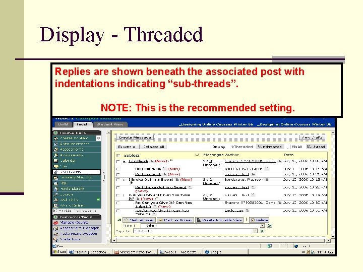
Task: Click the green Go arrow beside Copy to
Action: [262, 231]
